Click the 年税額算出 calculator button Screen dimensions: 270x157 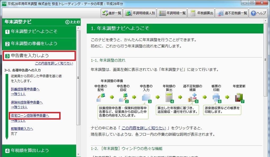pos(202,13)
